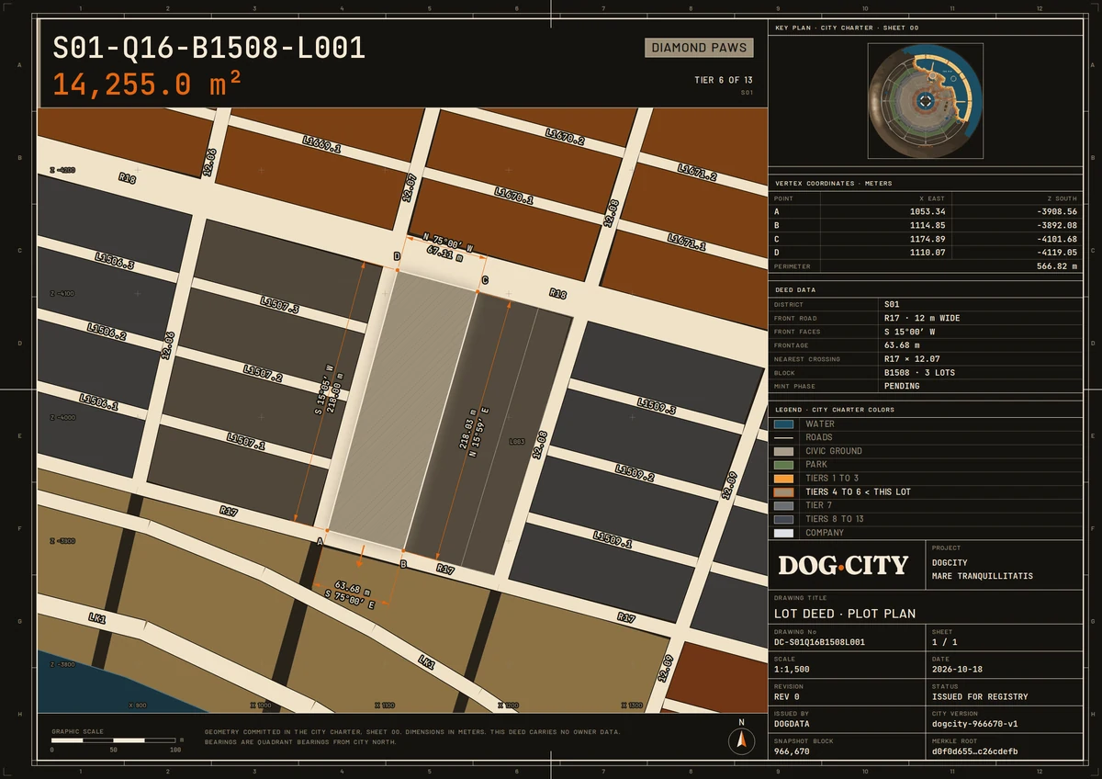This screenshot has width=1102, height=779.
Task: Click nearest crossing value R17 × 12.07
Action: pos(912,358)
